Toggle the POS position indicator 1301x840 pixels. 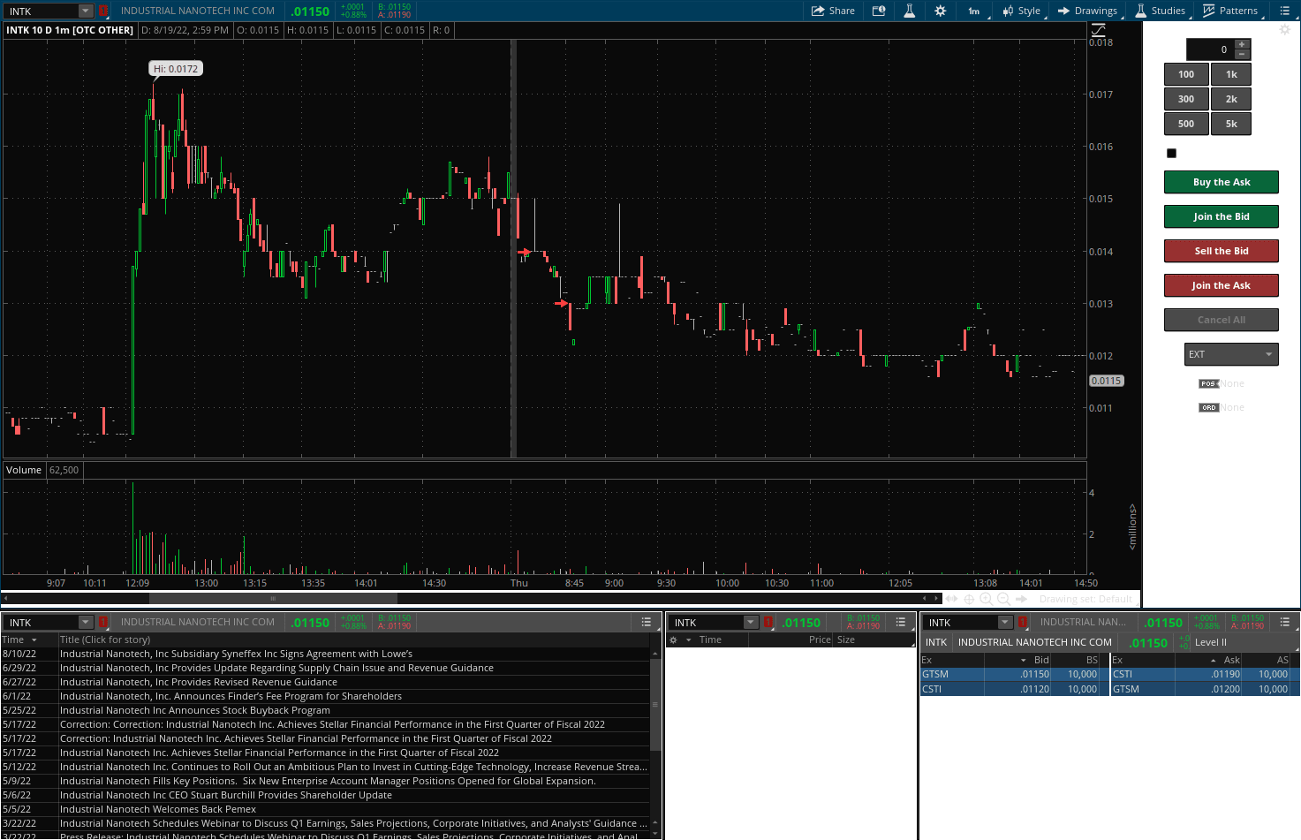point(1208,383)
